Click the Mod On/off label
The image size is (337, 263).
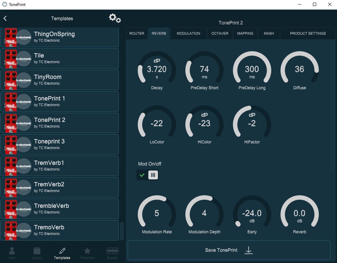[150, 164]
